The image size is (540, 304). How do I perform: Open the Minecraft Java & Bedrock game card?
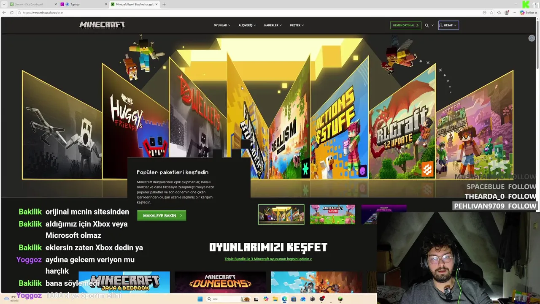point(124,282)
